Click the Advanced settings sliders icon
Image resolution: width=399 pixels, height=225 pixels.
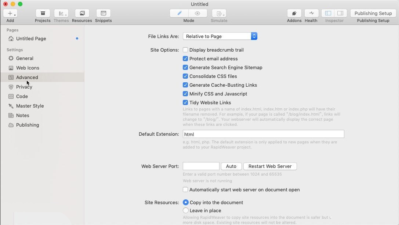coord(11,77)
